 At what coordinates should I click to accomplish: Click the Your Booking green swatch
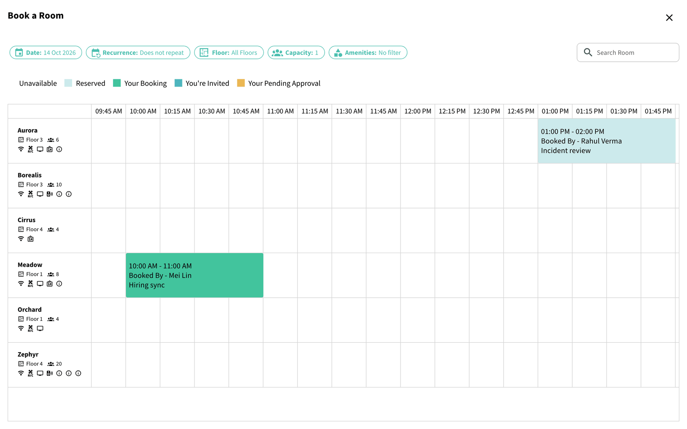click(117, 83)
